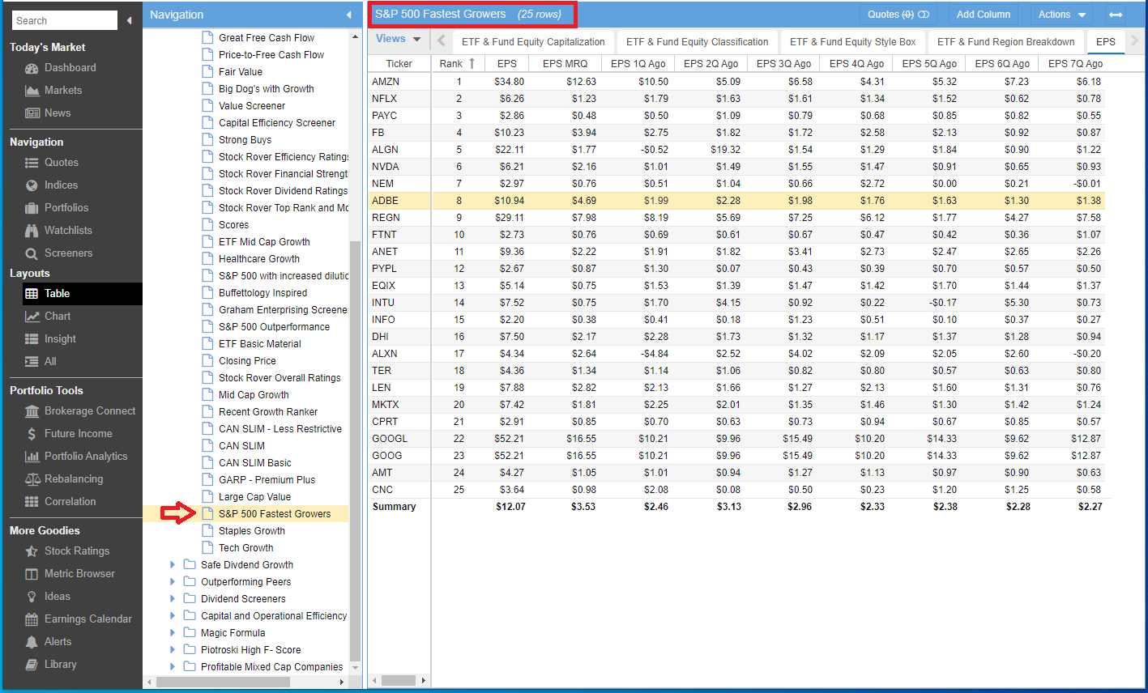Screen dimensions: 1148x693
Task: Open the Great Free Cash Flow screener
Action: coord(267,38)
